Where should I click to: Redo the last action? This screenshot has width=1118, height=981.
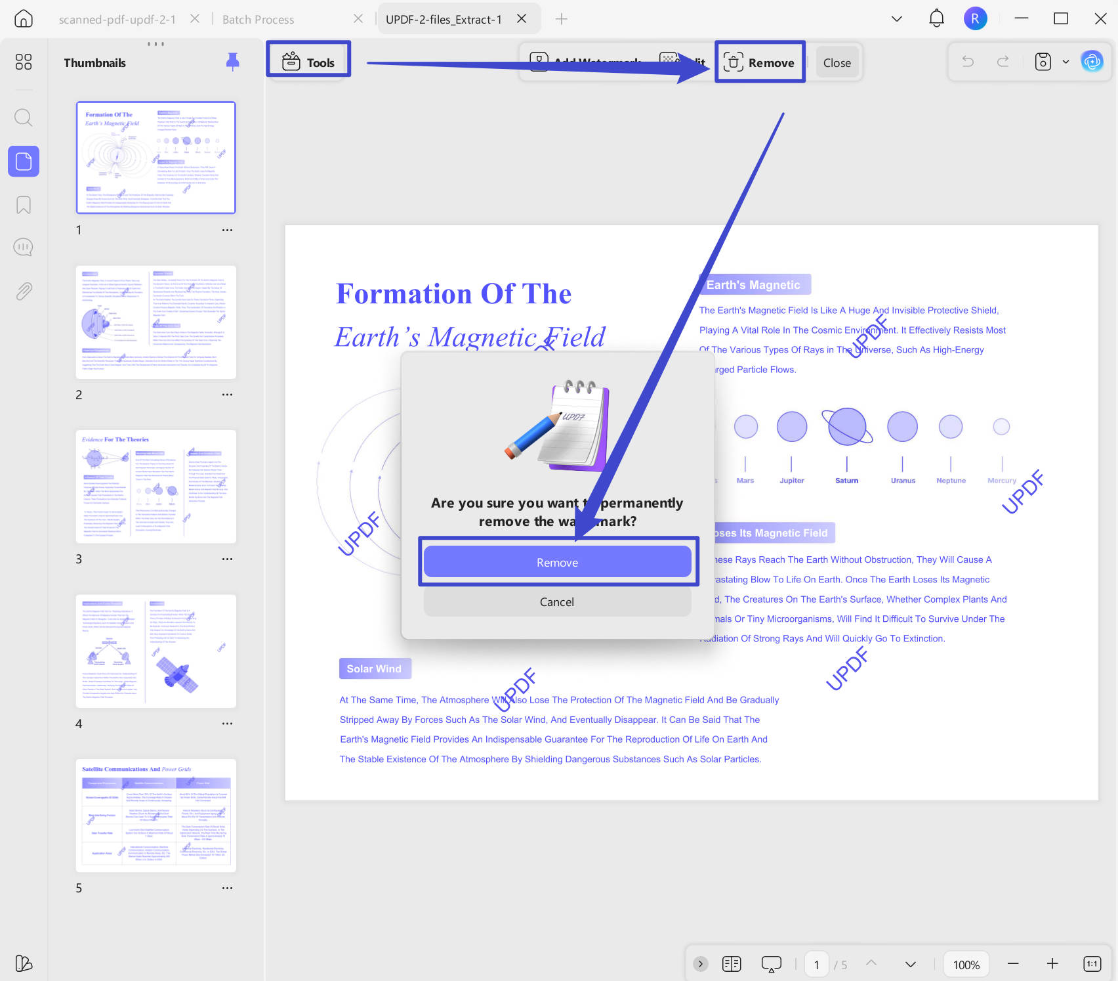point(1003,62)
